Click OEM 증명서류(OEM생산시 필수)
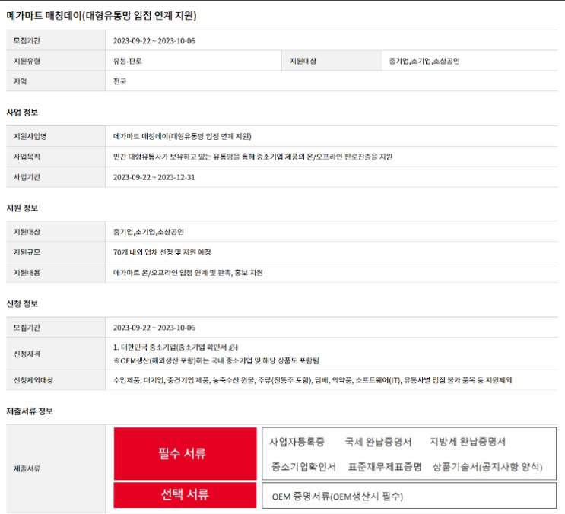Viewport: 565px width, 514px height. point(338,497)
